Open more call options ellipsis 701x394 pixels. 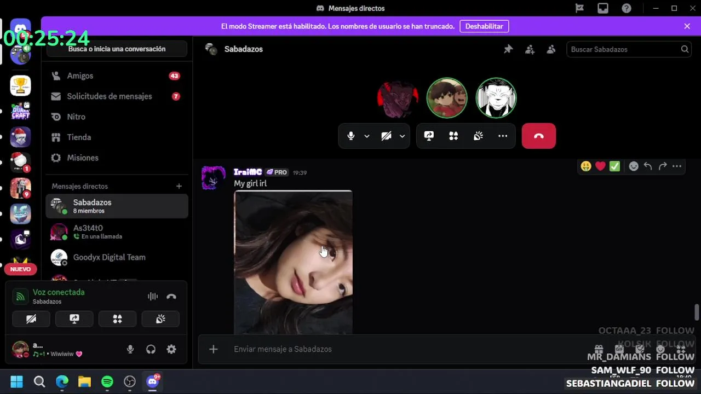coord(503,136)
